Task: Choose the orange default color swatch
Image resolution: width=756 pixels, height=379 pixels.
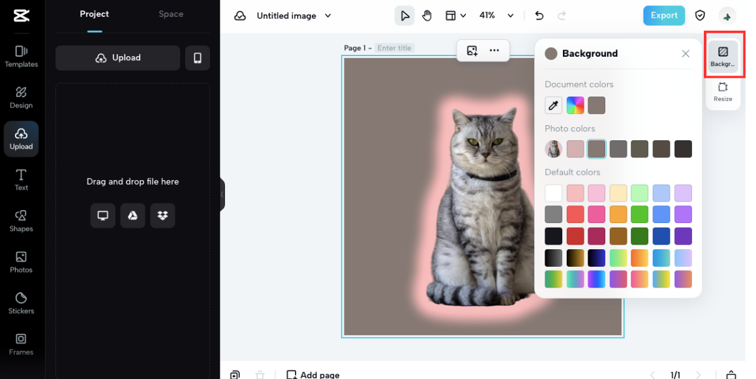Action: [x=618, y=215]
